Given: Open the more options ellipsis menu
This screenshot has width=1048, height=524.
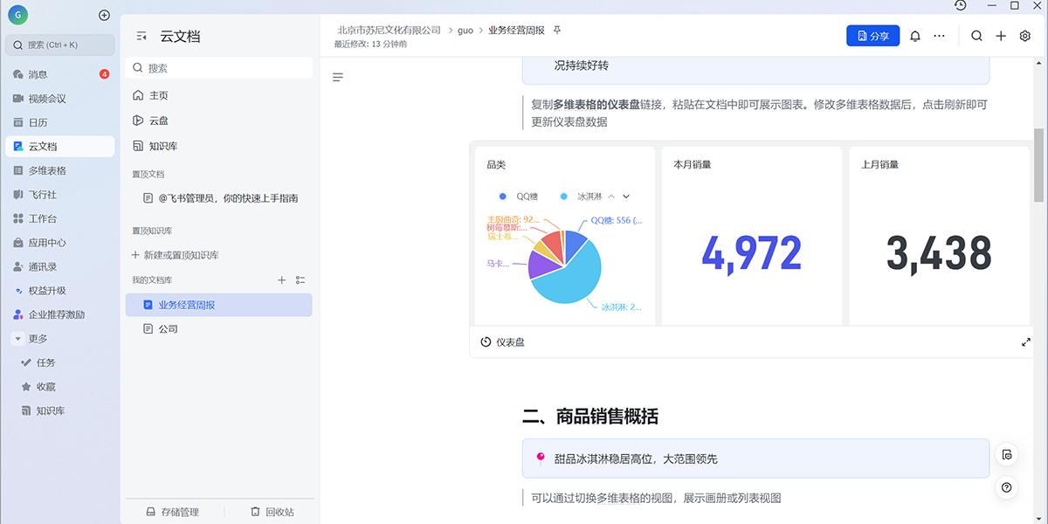Looking at the screenshot, I should [x=939, y=36].
